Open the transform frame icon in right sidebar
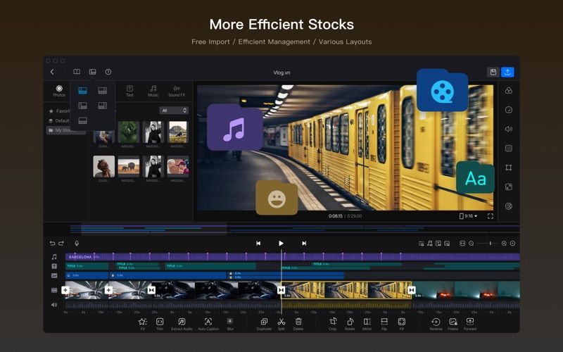Screen dimensions: 563x352 pyautogui.click(x=508, y=168)
